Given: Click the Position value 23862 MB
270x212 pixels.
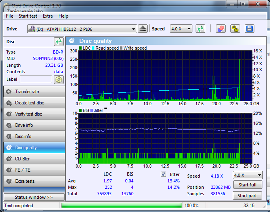Looking at the screenshot, I should pos(220,187).
